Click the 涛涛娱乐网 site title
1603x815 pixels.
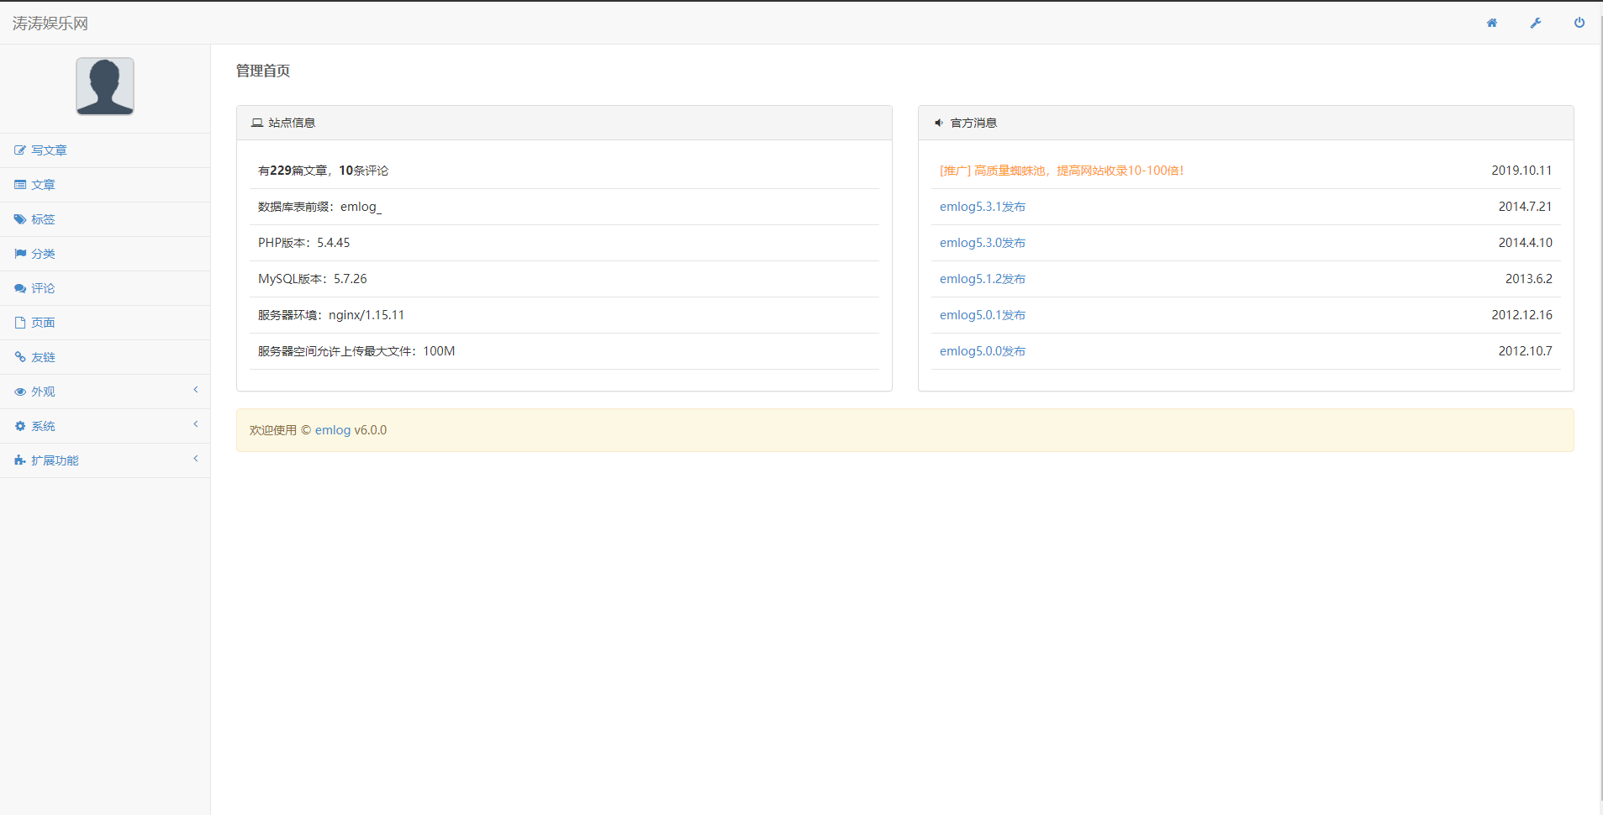(50, 24)
